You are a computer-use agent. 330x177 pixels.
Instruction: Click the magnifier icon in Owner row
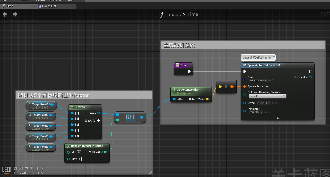pos(276,103)
